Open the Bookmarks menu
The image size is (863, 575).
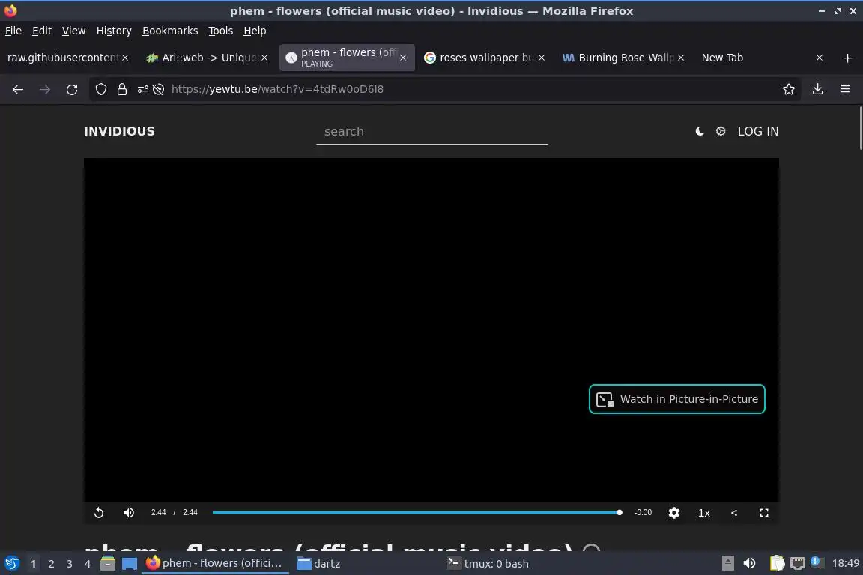[170, 31]
